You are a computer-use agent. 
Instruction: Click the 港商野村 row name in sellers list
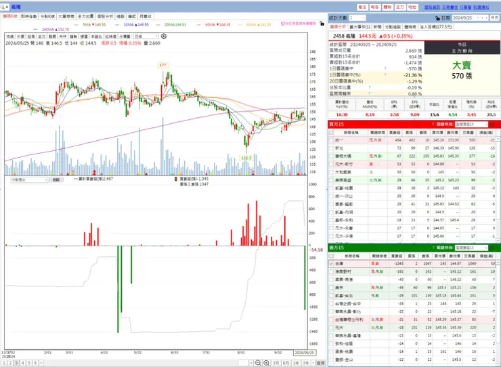(343, 272)
